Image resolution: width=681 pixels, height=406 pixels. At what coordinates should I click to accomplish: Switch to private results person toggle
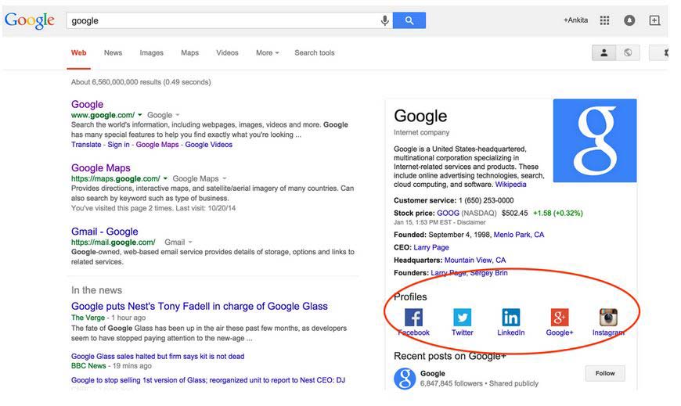(x=604, y=53)
